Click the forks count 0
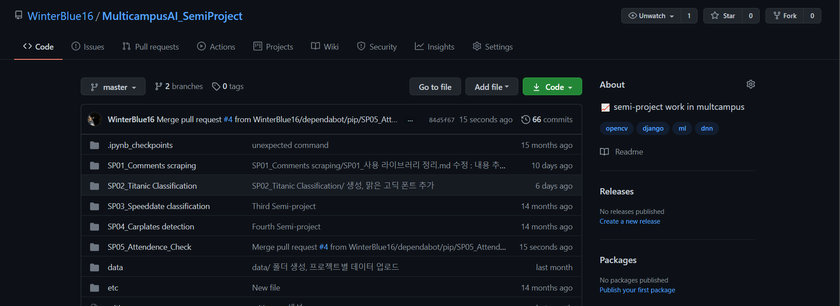Image resolution: width=840 pixels, height=306 pixels. pos(812,15)
